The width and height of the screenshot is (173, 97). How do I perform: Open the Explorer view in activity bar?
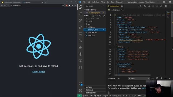point(81,7)
